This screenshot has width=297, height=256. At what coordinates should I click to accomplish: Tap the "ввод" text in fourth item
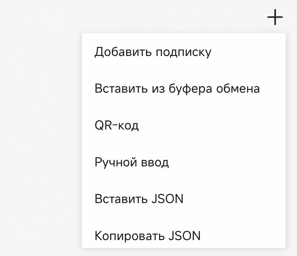[155, 163]
